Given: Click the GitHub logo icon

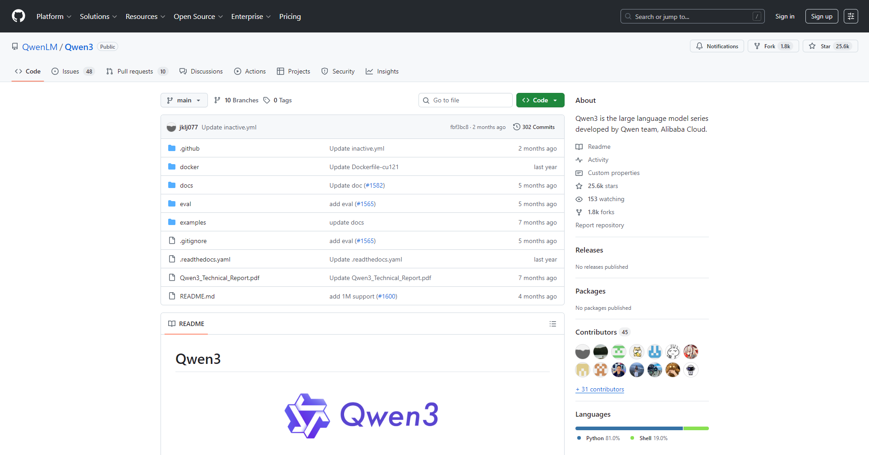Looking at the screenshot, I should tap(18, 16).
